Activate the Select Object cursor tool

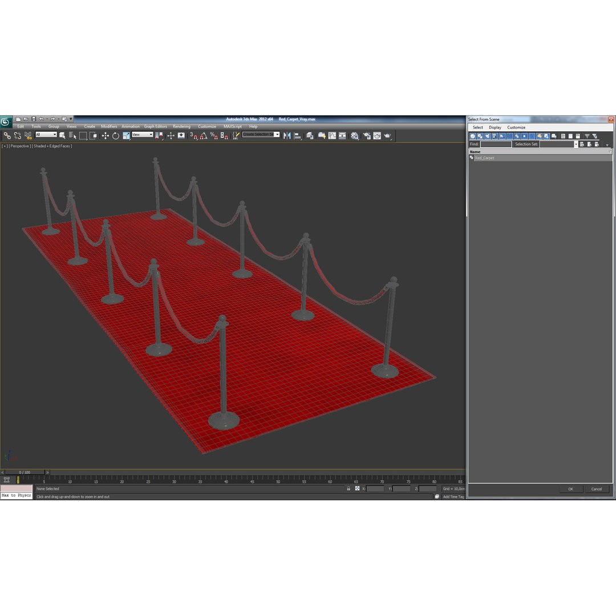[x=62, y=136]
